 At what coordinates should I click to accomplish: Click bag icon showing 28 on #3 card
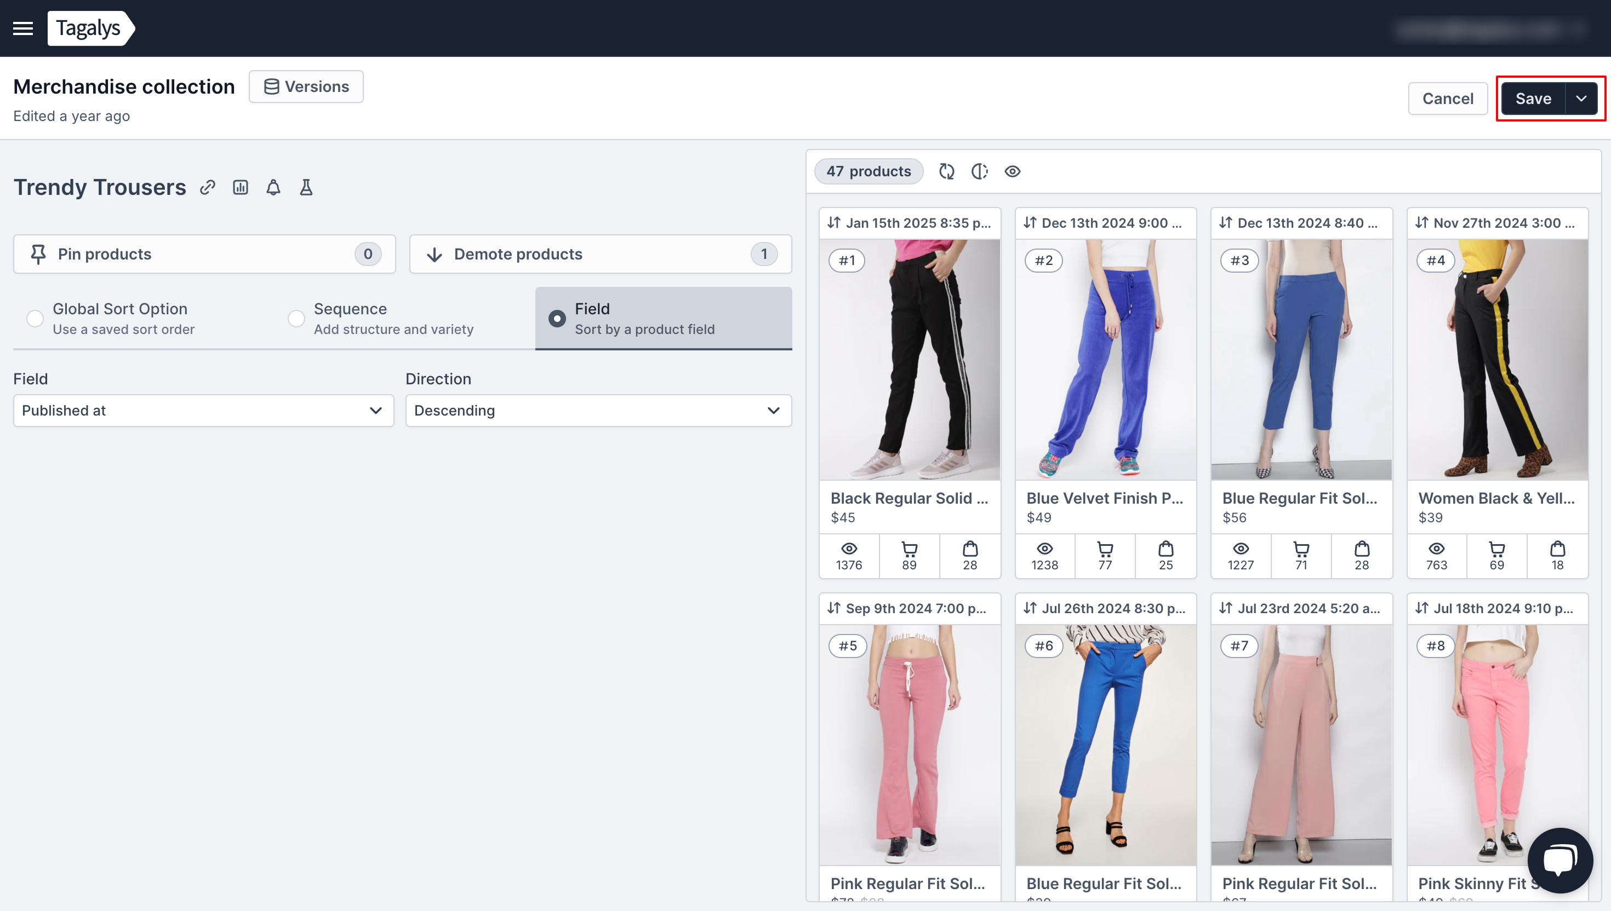point(1362,549)
